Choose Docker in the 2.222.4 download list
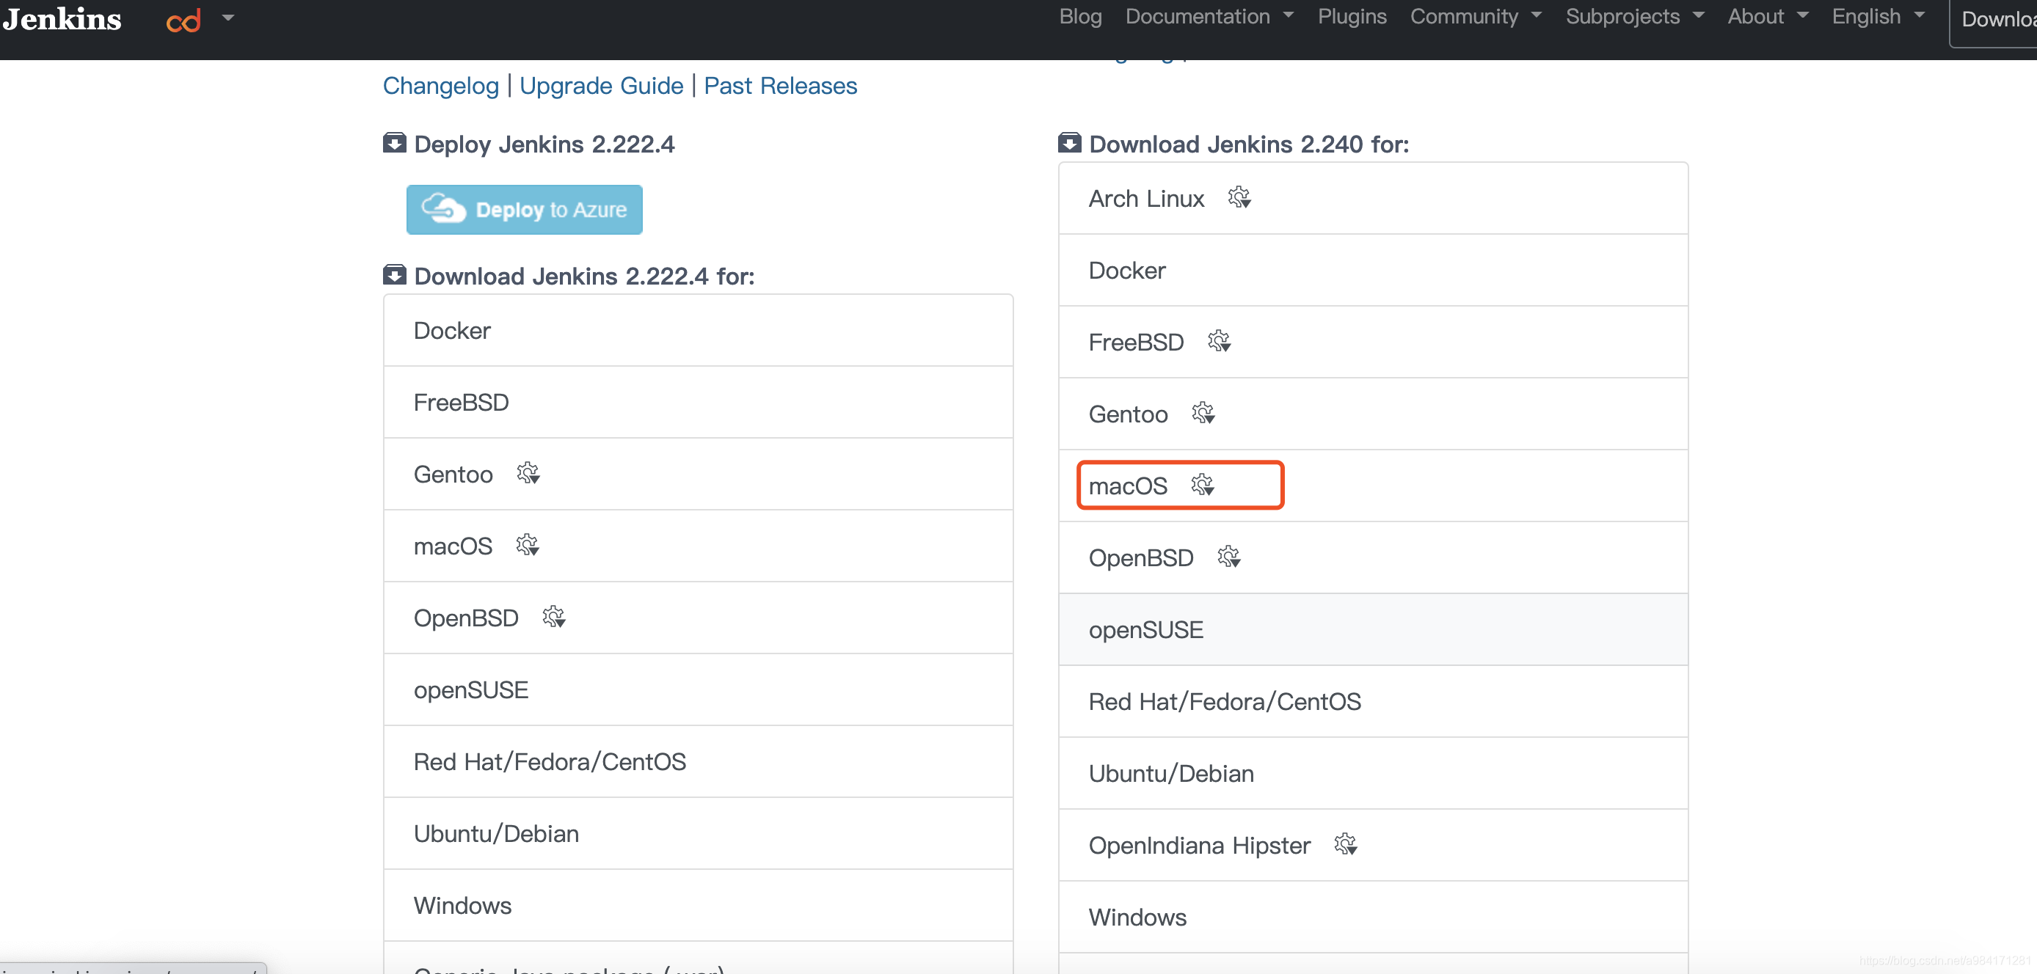 tap(451, 331)
